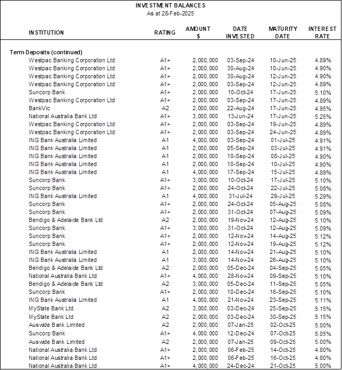
Task: Select date invested 10-Dec-24
Action: (x=240, y=292)
